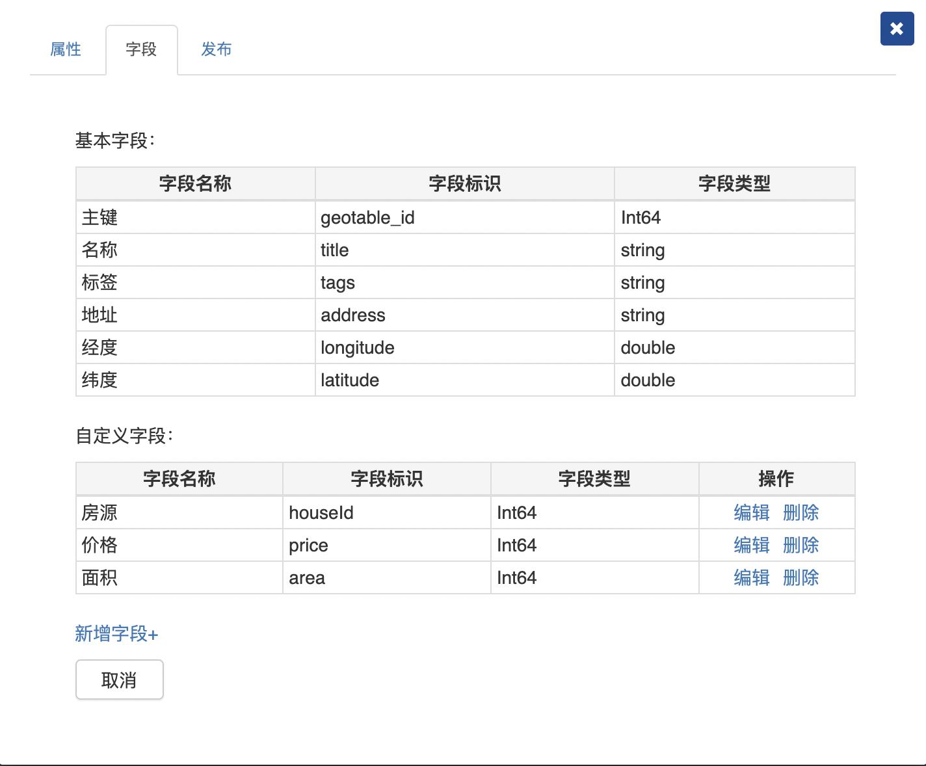Click the 经度 field name cell

point(196,347)
